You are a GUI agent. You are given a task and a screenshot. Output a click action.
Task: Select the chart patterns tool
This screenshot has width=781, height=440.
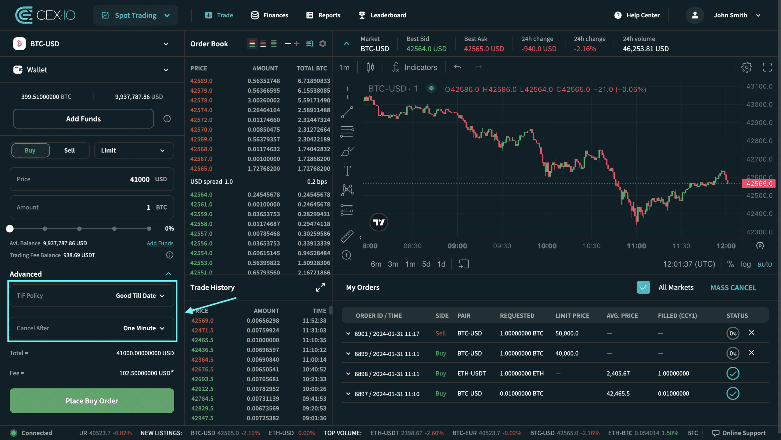tap(347, 190)
